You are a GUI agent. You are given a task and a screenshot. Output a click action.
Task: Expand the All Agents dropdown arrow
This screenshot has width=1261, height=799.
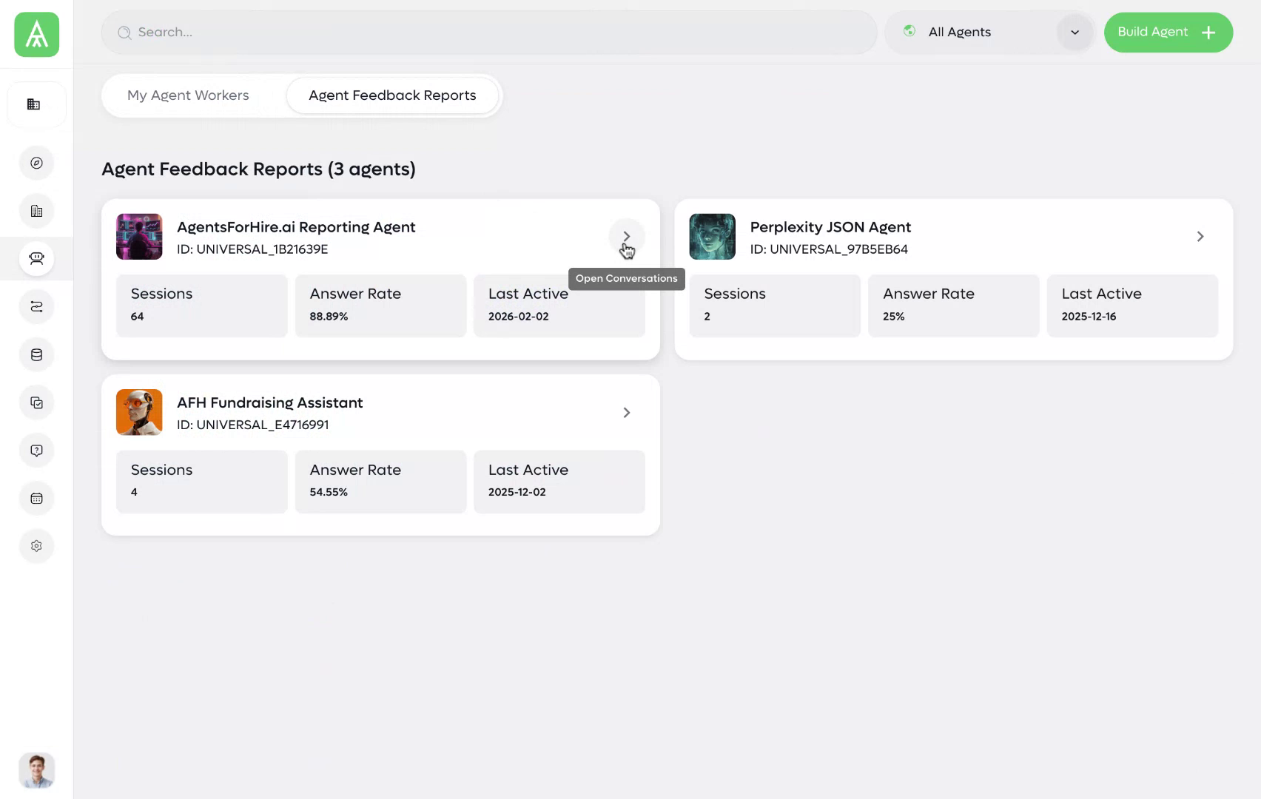(x=1075, y=33)
